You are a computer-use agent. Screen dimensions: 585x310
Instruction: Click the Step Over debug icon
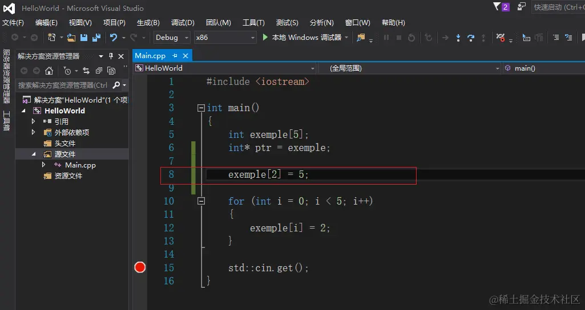point(471,38)
